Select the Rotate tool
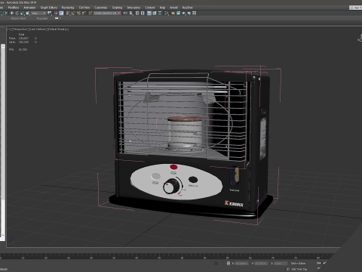Screen dimensions: 362x272 pyautogui.click(x=17, y=13)
